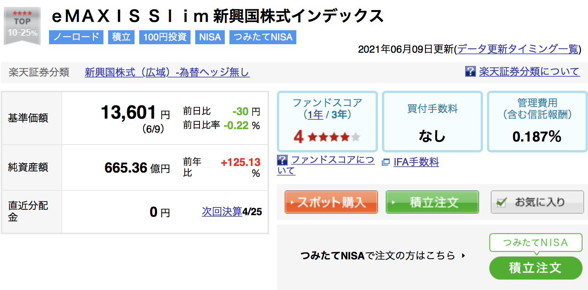Click the つみたてNISA blue tag
The image size is (588, 290).
pyautogui.click(x=263, y=37)
